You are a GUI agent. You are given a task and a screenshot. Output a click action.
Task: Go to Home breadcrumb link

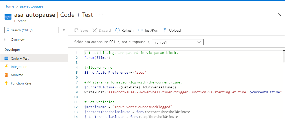9,6
